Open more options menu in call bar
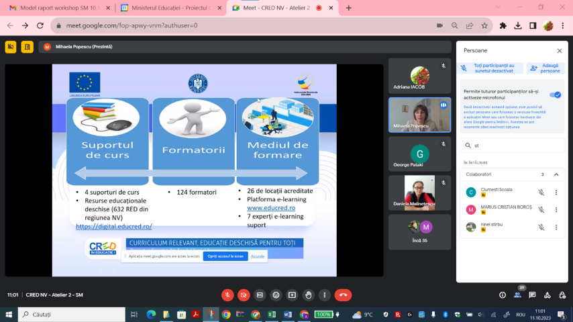The width and height of the screenshot is (573, 322). tap(324, 295)
